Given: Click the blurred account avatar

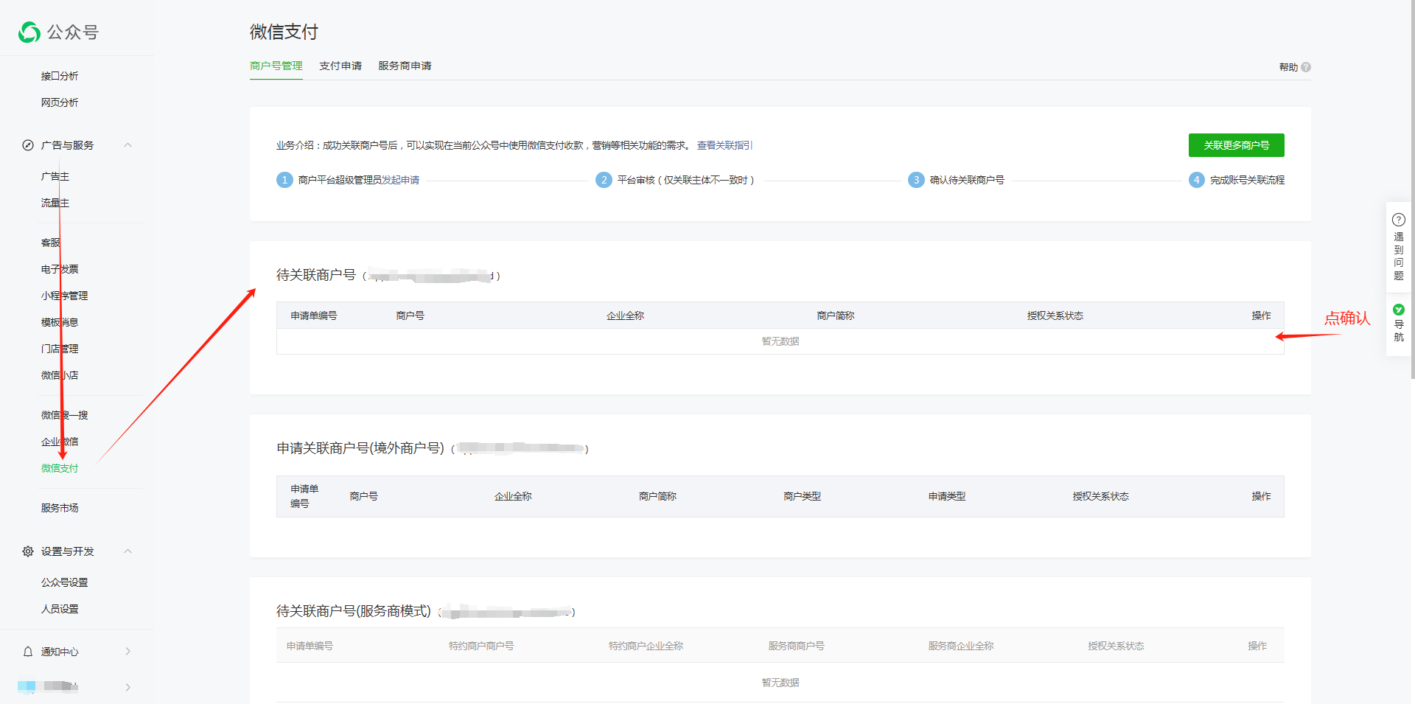Looking at the screenshot, I should 27,686.
